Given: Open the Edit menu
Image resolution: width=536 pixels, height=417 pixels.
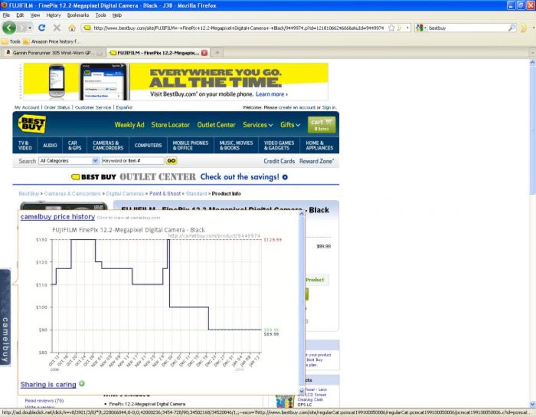Looking at the screenshot, I should tap(20, 15).
